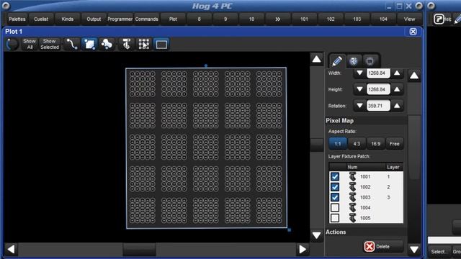The width and height of the screenshot is (461, 259).
Task: Click the horizontal scrollbar thumb
Action: pos(139,250)
